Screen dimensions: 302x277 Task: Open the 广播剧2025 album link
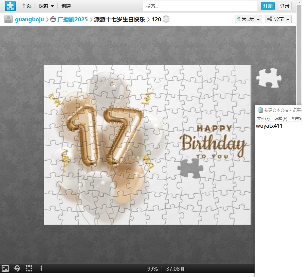click(x=73, y=19)
